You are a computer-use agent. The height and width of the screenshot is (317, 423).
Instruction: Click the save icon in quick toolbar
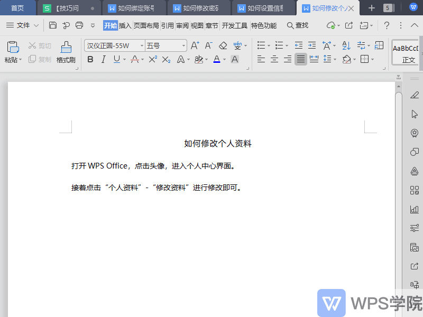coord(52,25)
